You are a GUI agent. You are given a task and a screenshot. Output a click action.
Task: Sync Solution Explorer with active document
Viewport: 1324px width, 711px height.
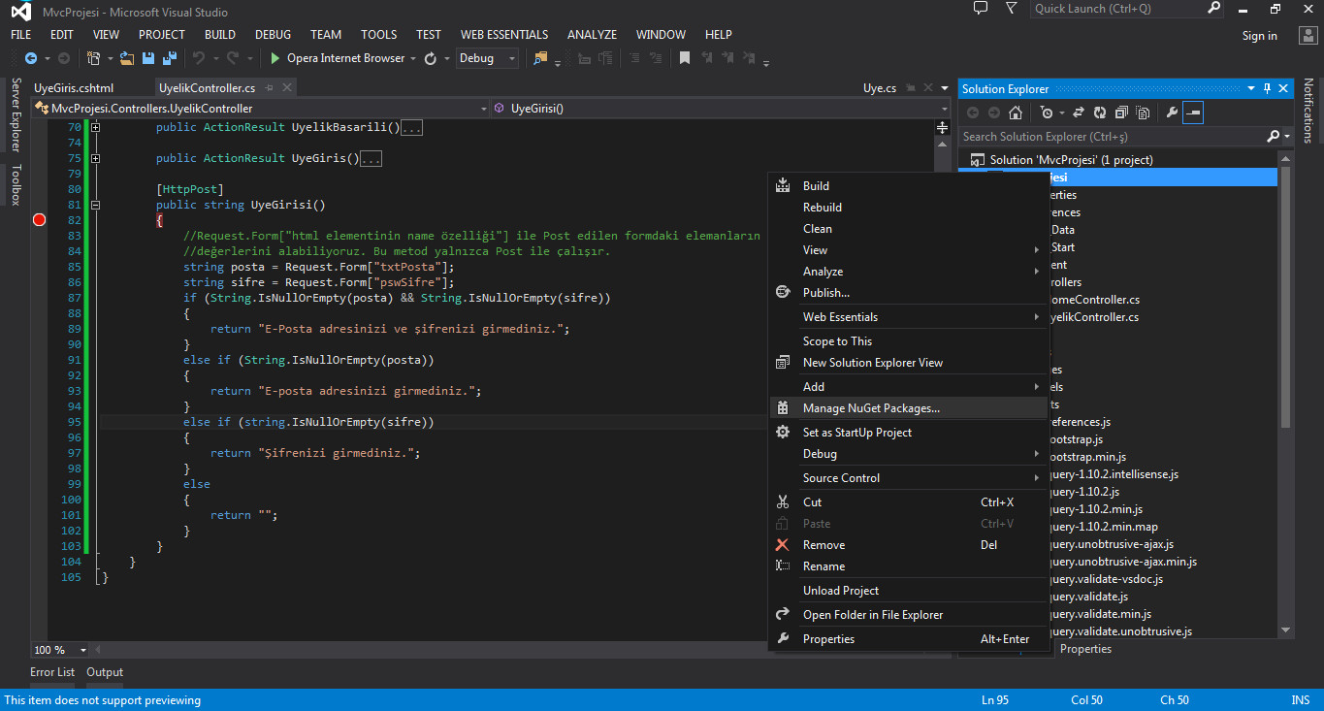click(x=1079, y=113)
